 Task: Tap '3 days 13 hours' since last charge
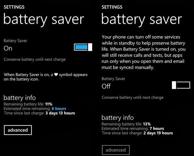click(x=60, y=113)
